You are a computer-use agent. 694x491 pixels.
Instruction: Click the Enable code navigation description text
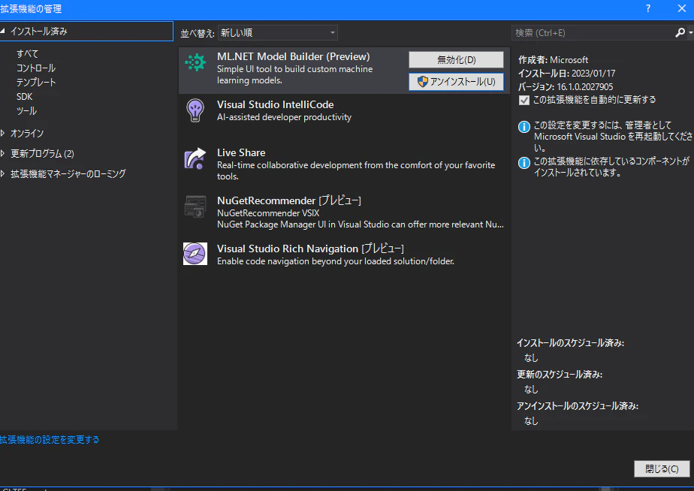[x=336, y=261]
